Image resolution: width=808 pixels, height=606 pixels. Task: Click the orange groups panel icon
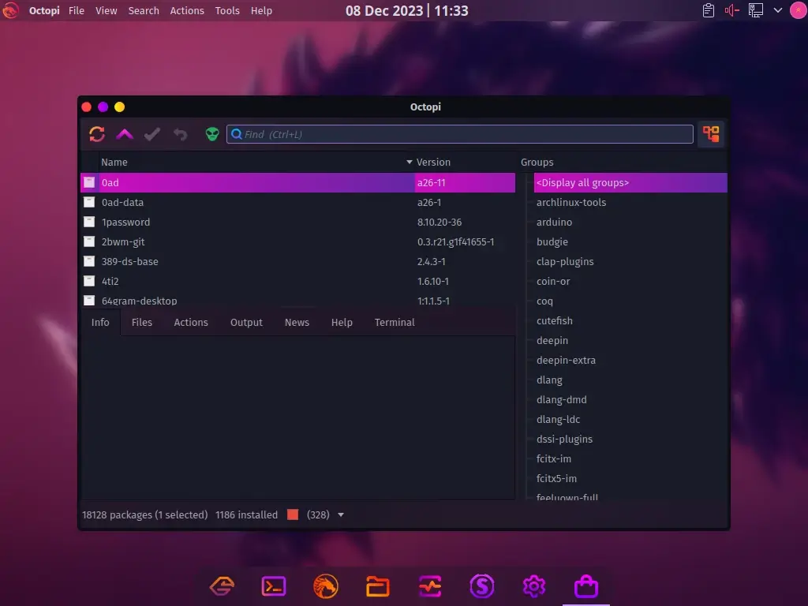coord(711,134)
